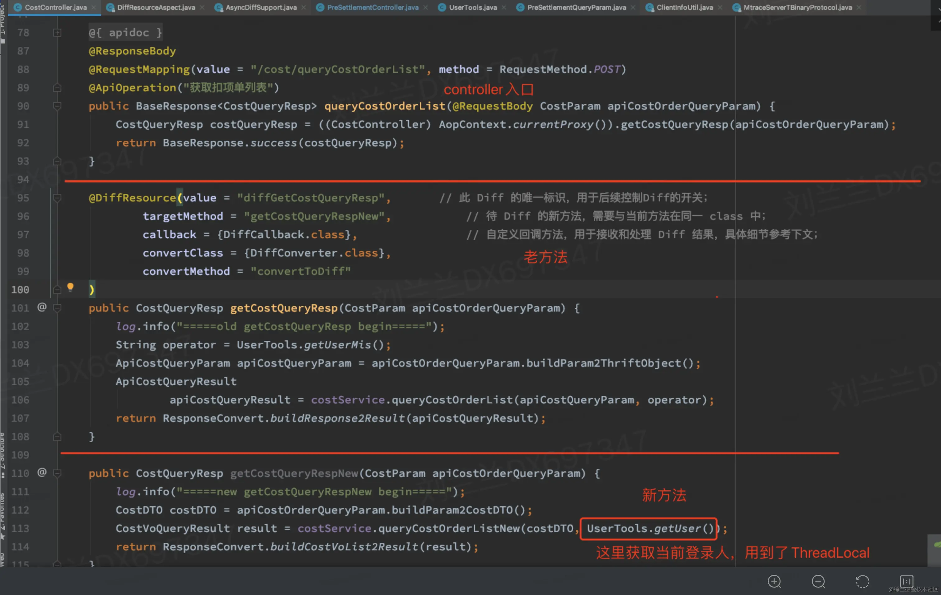941x595 pixels.
Task: Close the CostController.java tab
Action: [94, 7]
